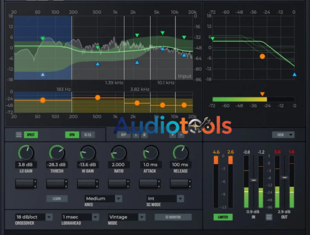310x235 pixels.
Task: Open the meter options menu between IN and OUT
Action: coord(269,217)
